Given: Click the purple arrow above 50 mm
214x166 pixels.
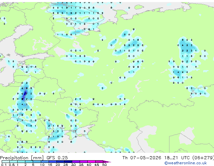Looking at the screenshot, I should pos(107,162).
